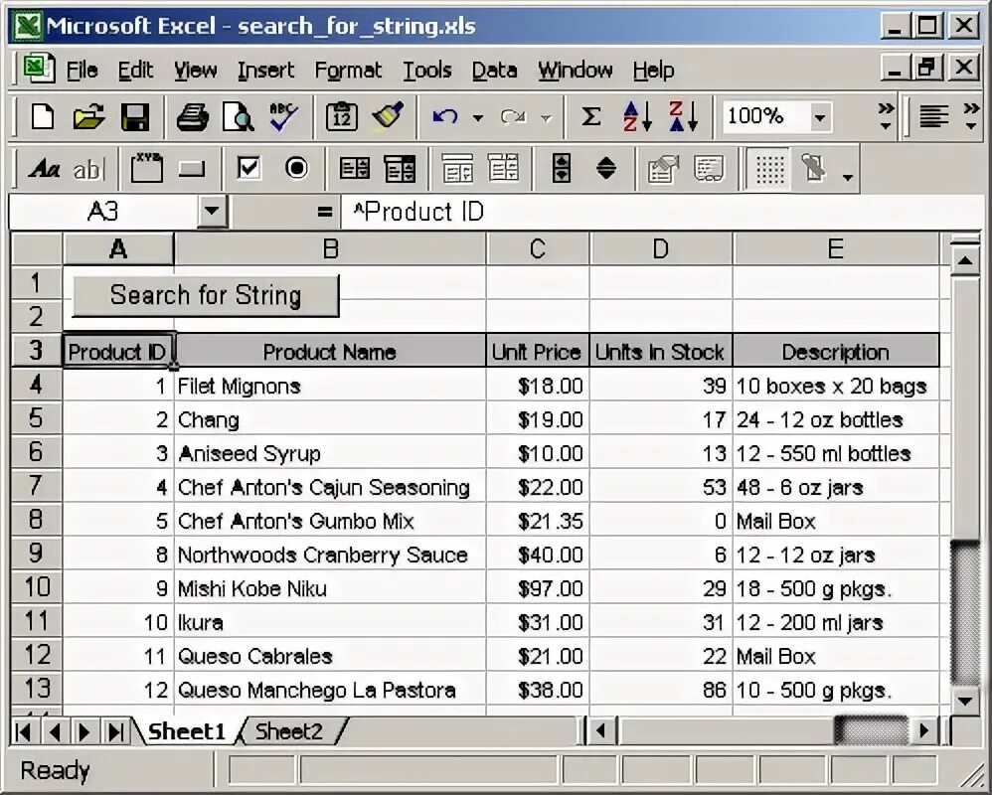Pick the List Box form control
This screenshot has height=795, width=992.
354,168
